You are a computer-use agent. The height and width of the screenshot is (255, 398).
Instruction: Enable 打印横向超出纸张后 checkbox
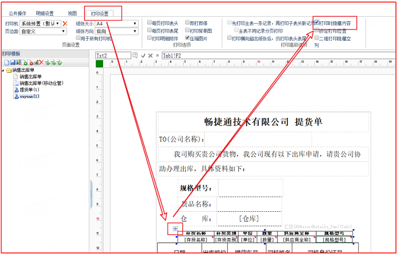coord(229,38)
